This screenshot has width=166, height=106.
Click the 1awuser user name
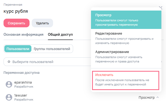[x=21, y=95]
